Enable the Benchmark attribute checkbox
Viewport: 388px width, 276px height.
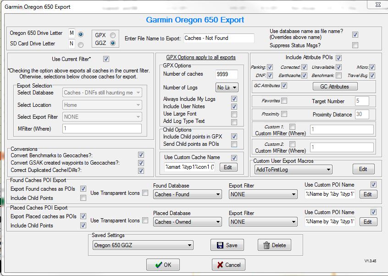tap(338, 76)
